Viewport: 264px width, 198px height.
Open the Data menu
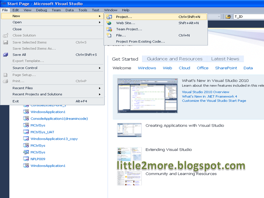pos(69,10)
